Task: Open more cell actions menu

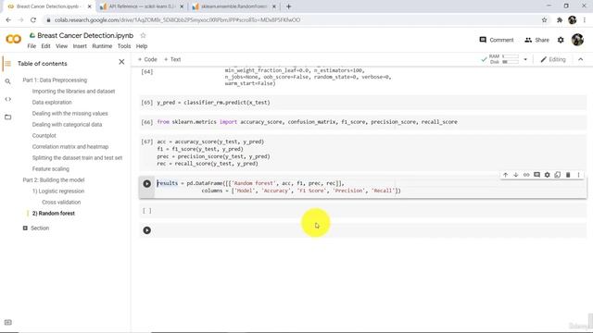Action: 578,175
